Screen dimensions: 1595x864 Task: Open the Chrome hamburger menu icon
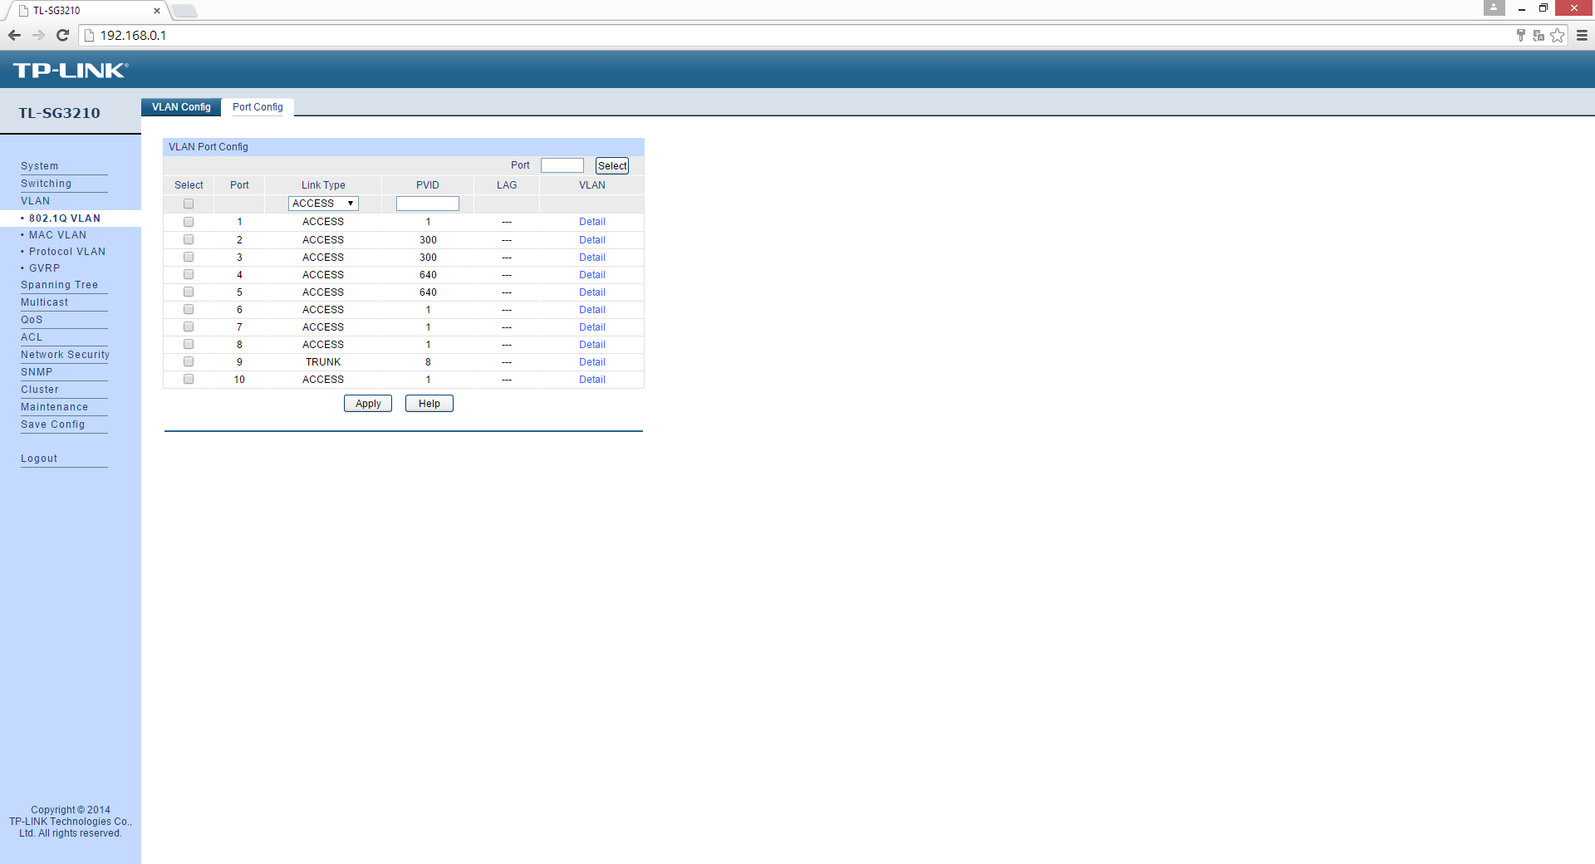point(1582,35)
